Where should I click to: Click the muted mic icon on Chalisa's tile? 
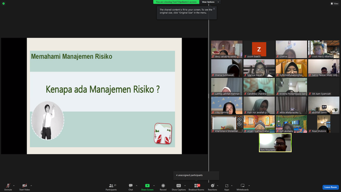pyautogui.click(x=278, y=57)
